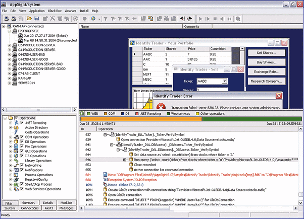Open the Black Box menu

[55, 11]
